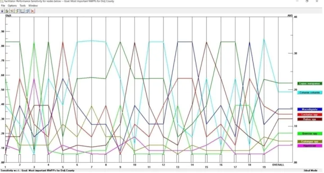Click criterion 18 weight bar
The height and width of the screenshot is (173, 324).
point(249,158)
